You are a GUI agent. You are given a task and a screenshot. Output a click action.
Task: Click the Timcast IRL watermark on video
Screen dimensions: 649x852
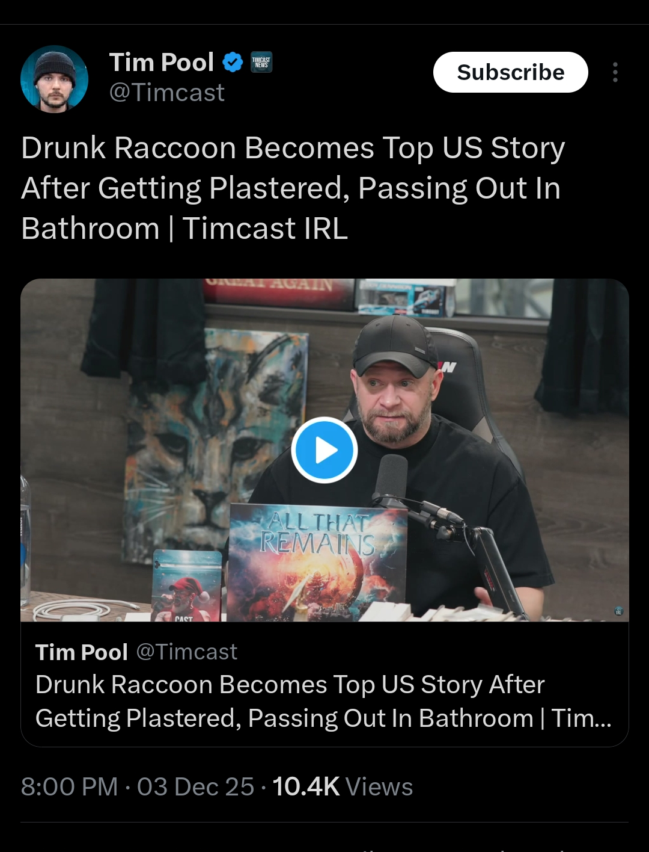[x=618, y=611]
